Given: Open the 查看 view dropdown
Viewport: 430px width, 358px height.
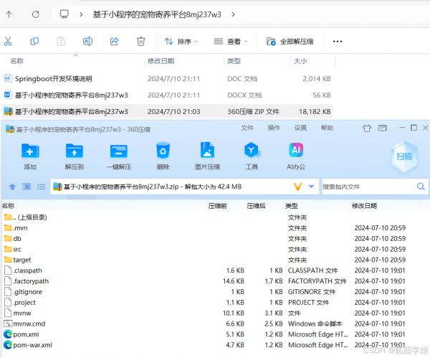Looking at the screenshot, I should 231,42.
